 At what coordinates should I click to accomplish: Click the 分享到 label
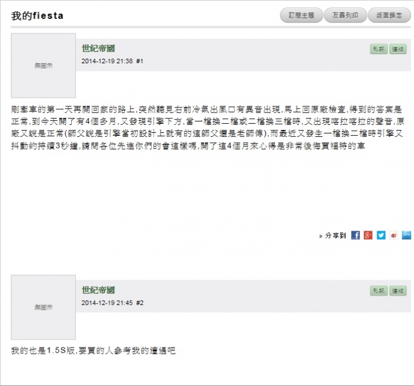click(x=335, y=235)
